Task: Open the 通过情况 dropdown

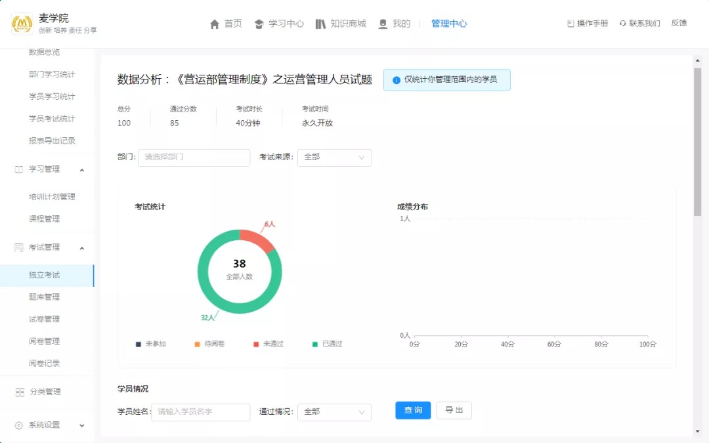Action: [x=334, y=411]
